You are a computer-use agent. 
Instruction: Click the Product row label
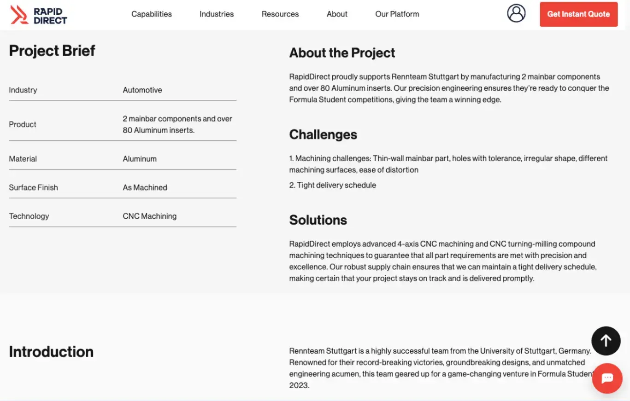point(23,124)
